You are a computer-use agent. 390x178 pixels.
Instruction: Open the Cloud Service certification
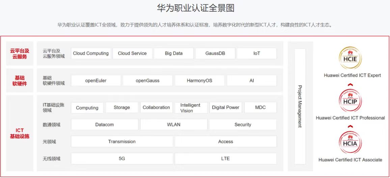click(x=132, y=53)
